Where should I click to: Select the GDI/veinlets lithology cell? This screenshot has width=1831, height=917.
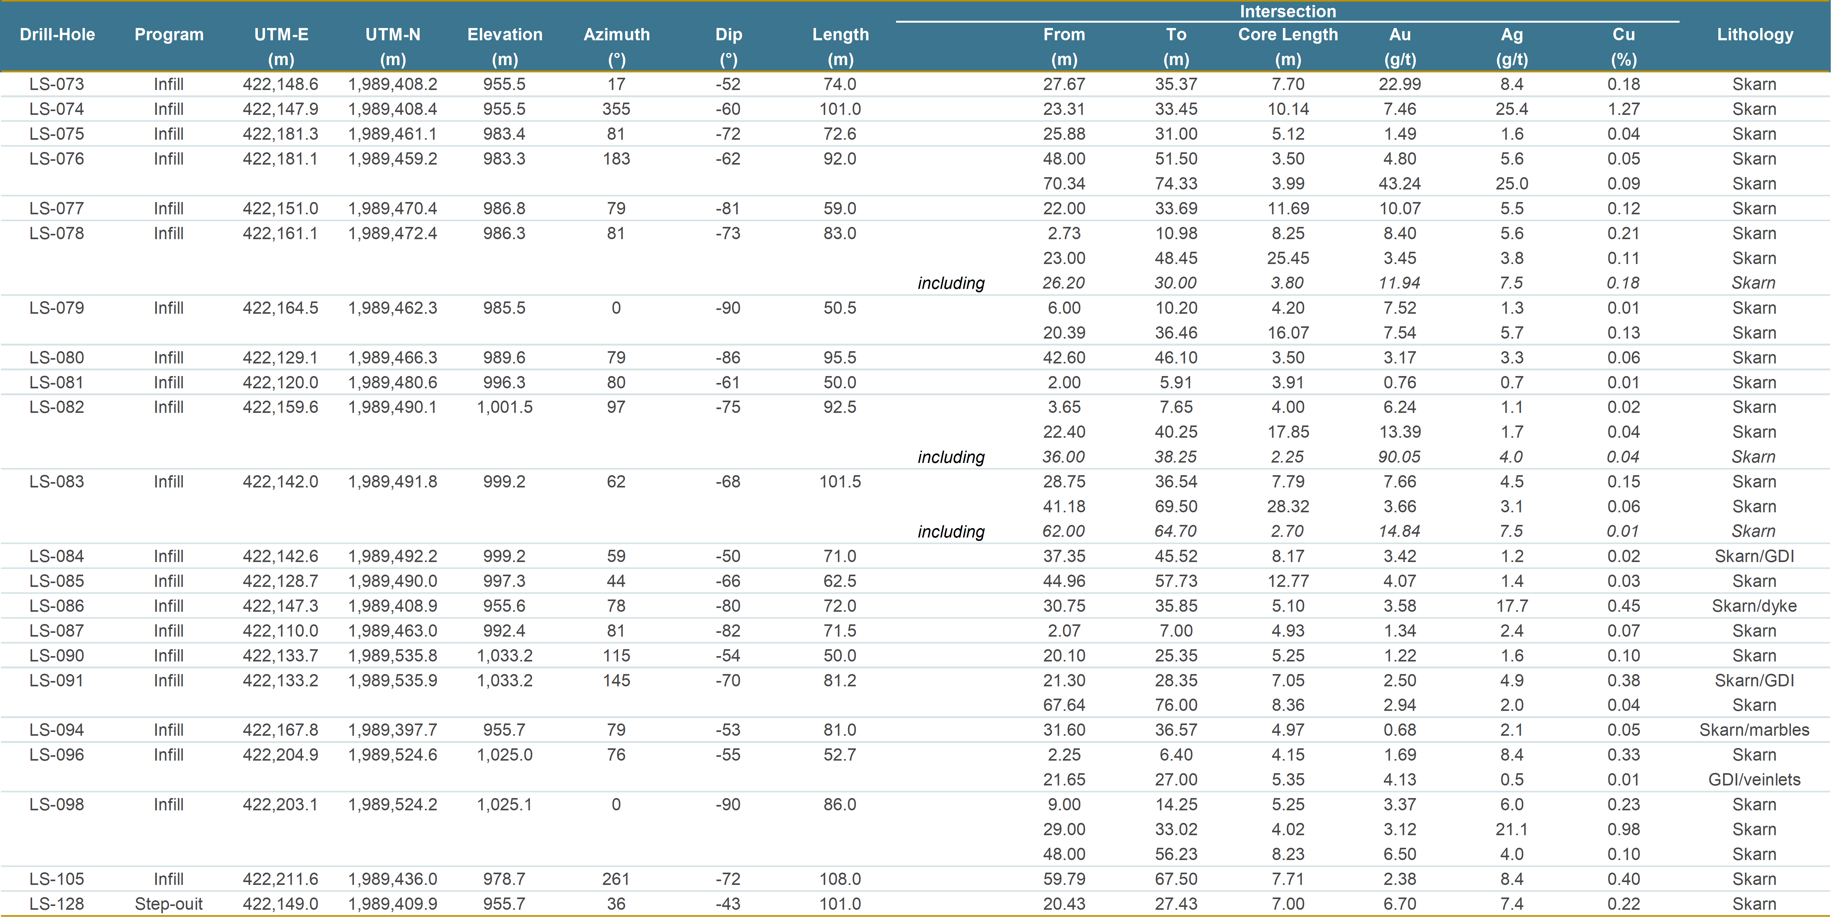pyautogui.click(x=1754, y=779)
